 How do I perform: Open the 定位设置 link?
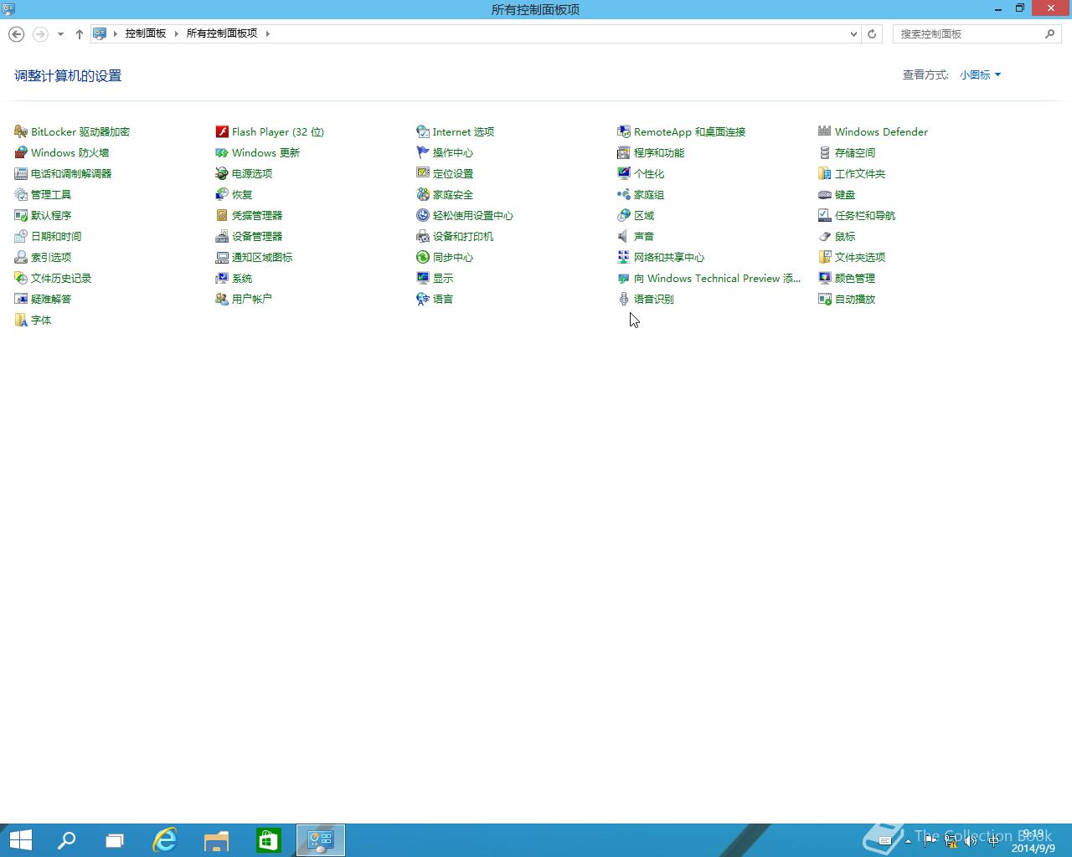453,173
